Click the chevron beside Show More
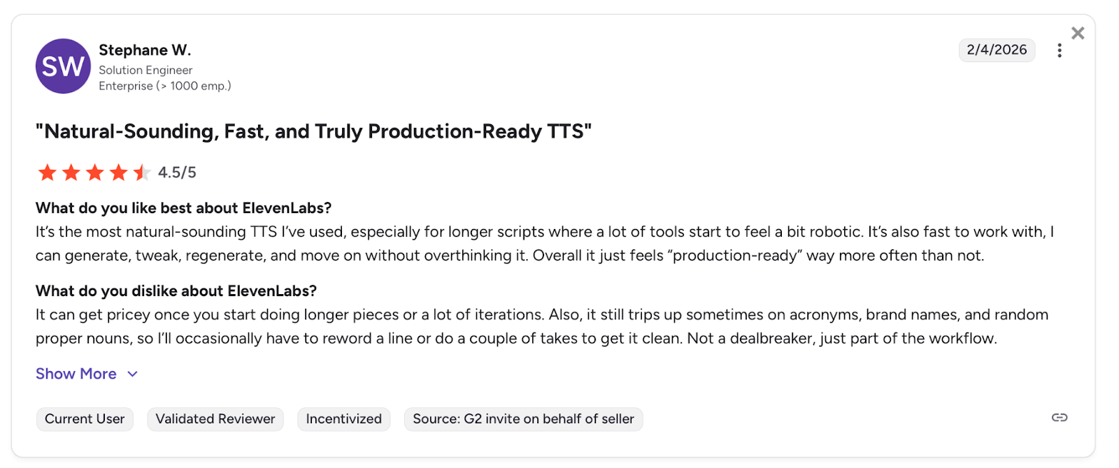The height and width of the screenshot is (468, 1119). (x=132, y=374)
